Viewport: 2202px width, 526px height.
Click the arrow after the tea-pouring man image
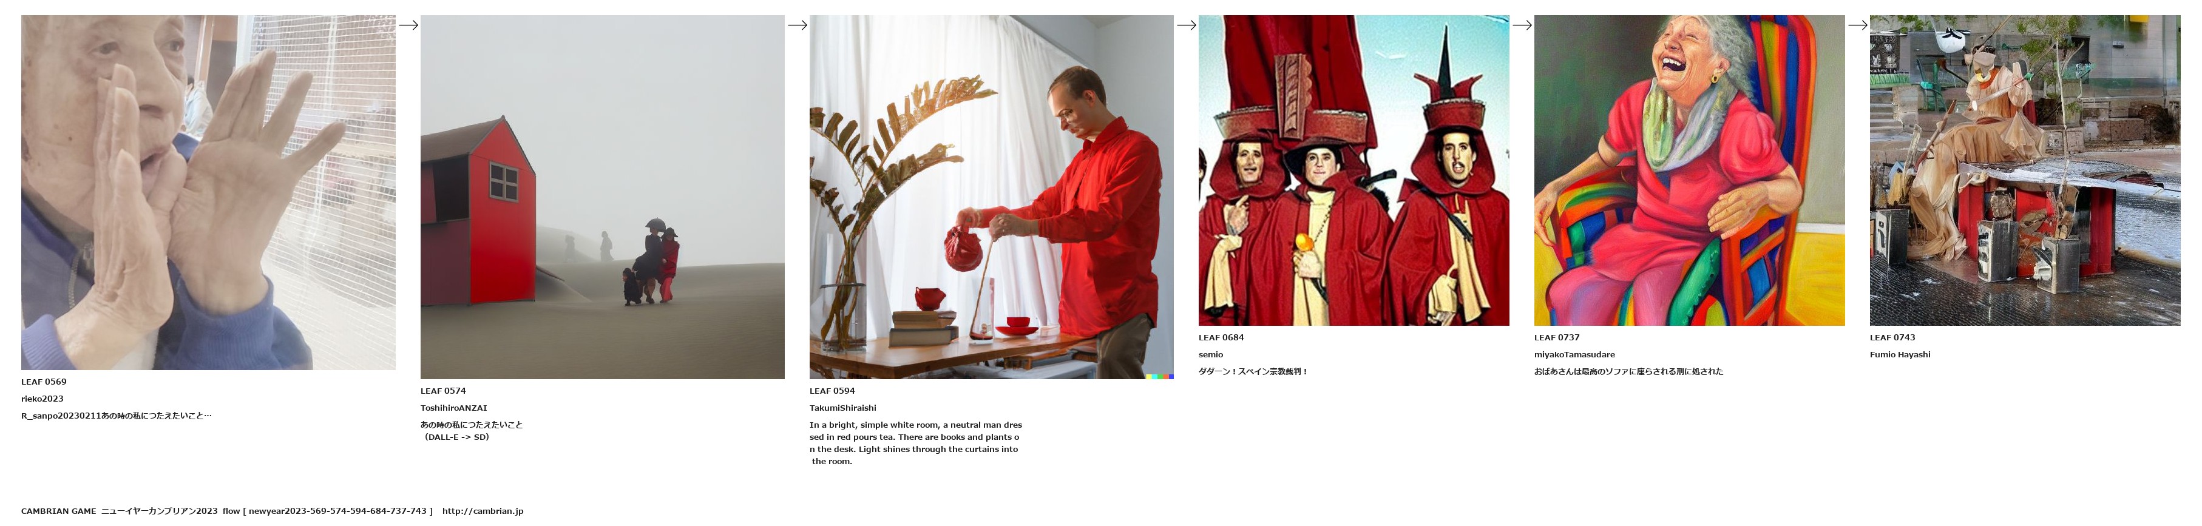point(1187,25)
